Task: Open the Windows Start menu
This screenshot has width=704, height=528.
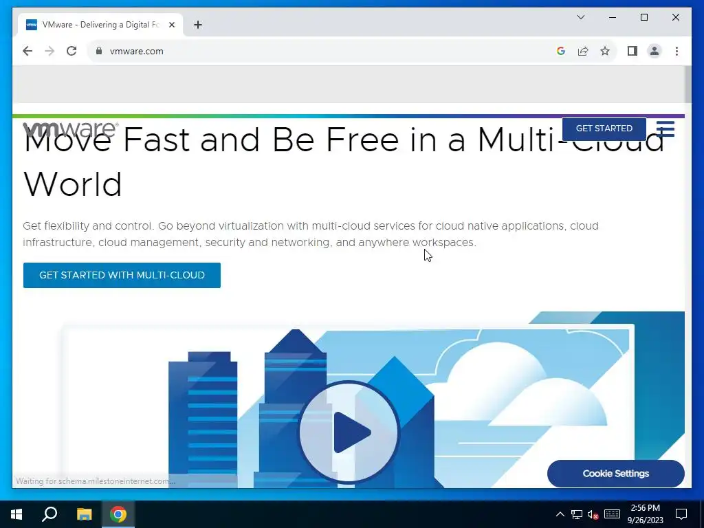Action: pyautogui.click(x=16, y=514)
